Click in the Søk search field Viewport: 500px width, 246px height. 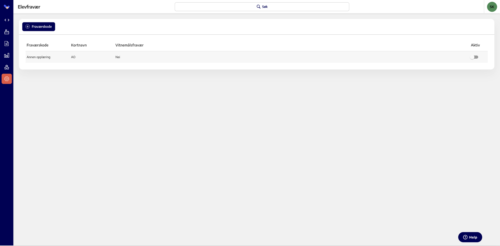[x=262, y=7]
